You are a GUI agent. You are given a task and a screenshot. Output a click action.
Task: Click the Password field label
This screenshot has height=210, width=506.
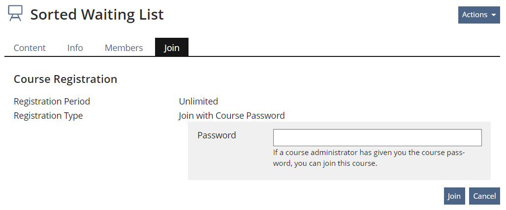(x=217, y=135)
